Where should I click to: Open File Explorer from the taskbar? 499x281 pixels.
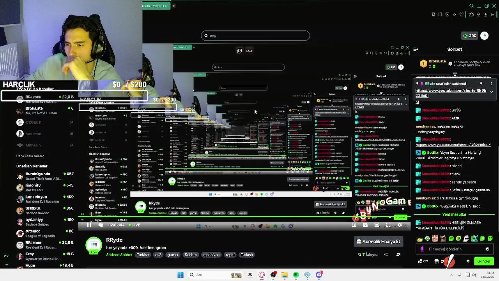tap(285, 275)
